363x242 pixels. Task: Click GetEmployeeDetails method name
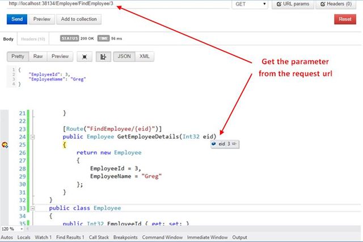pos(148,137)
